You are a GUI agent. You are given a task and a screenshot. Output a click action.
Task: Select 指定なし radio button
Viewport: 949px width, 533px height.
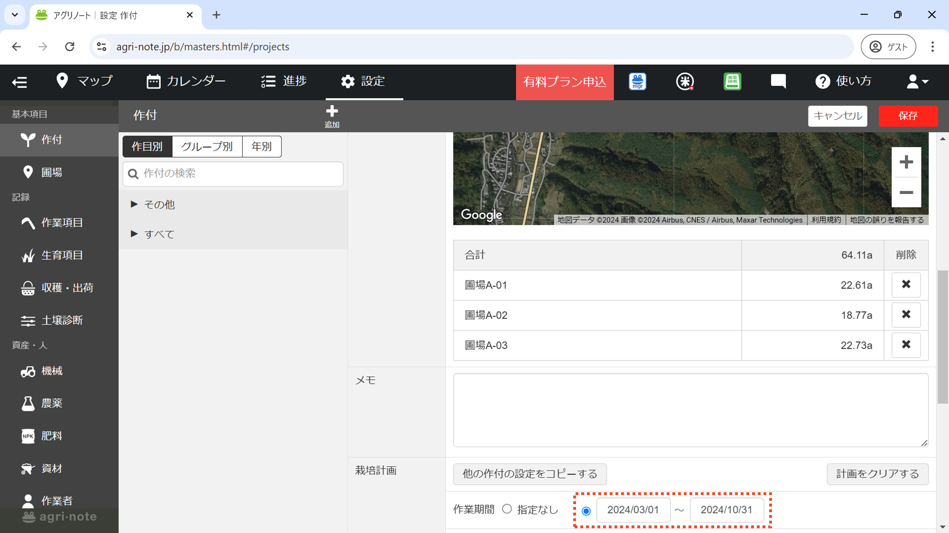[507, 509]
